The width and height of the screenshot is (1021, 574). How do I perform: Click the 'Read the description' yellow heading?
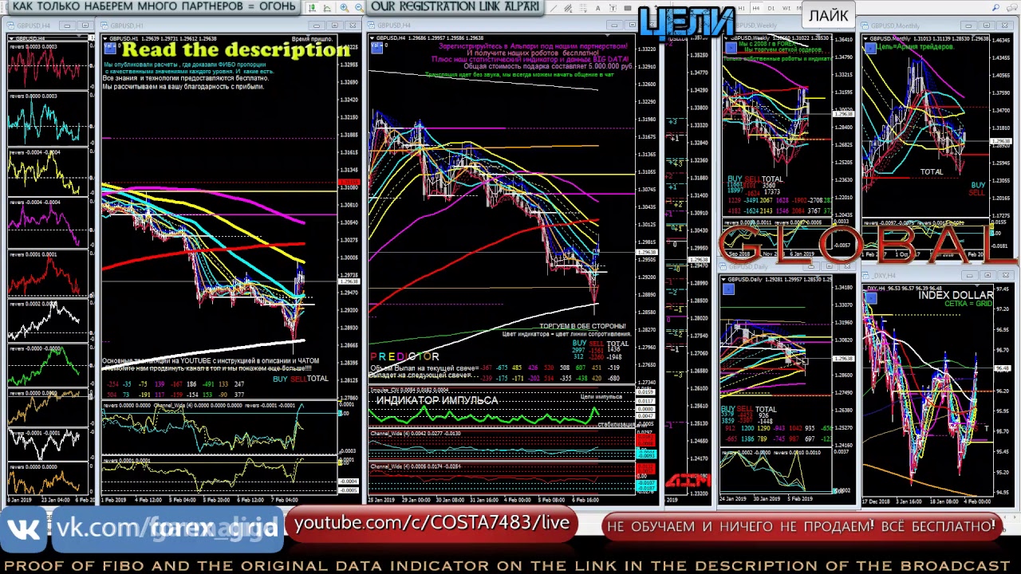[235, 50]
